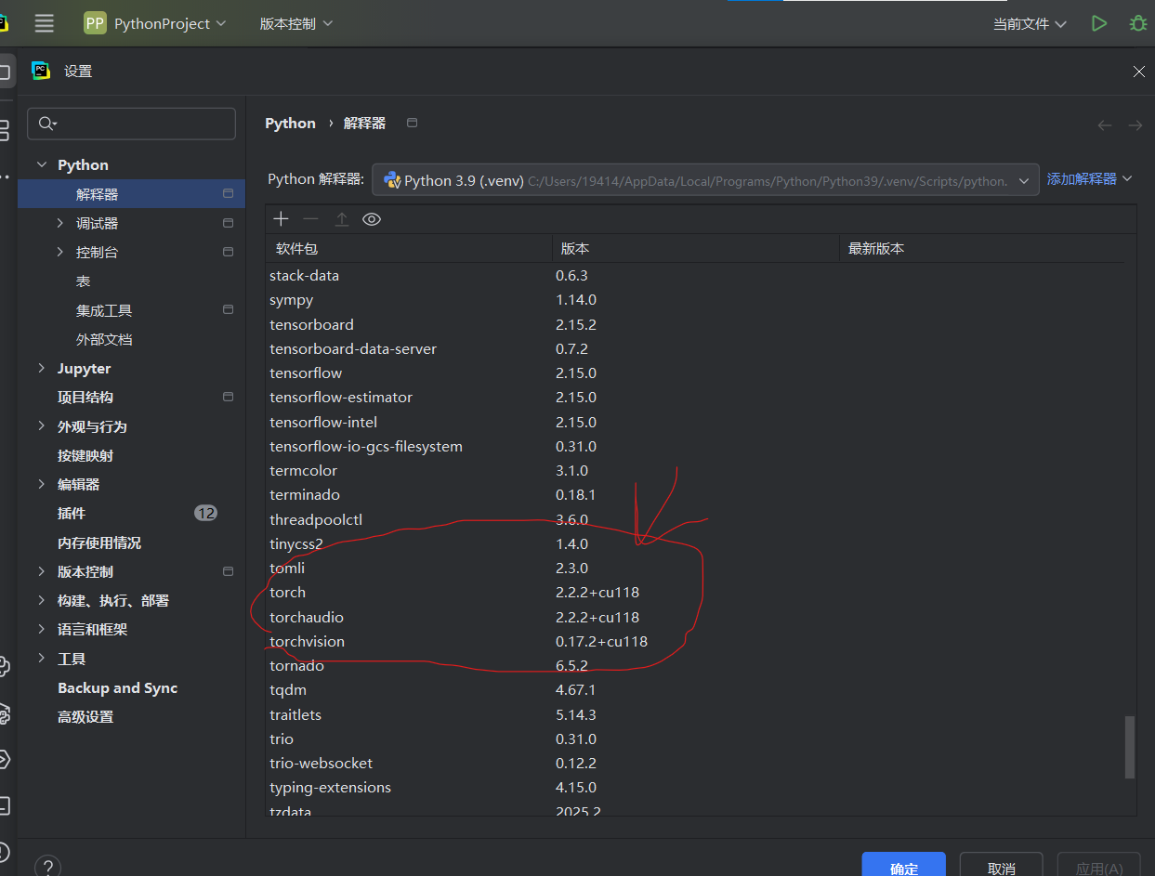Expand the 外观与行为 section
Image resolution: width=1155 pixels, height=876 pixels.
point(41,426)
